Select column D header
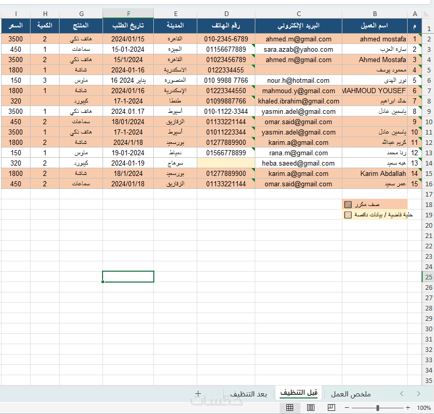The image size is (434, 414). click(x=226, y=14)
